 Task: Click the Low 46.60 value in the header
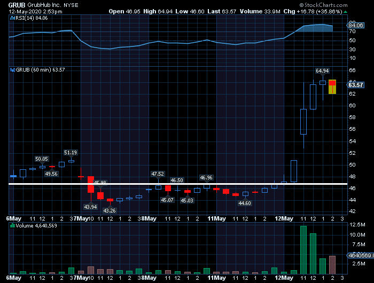point(190,11)
